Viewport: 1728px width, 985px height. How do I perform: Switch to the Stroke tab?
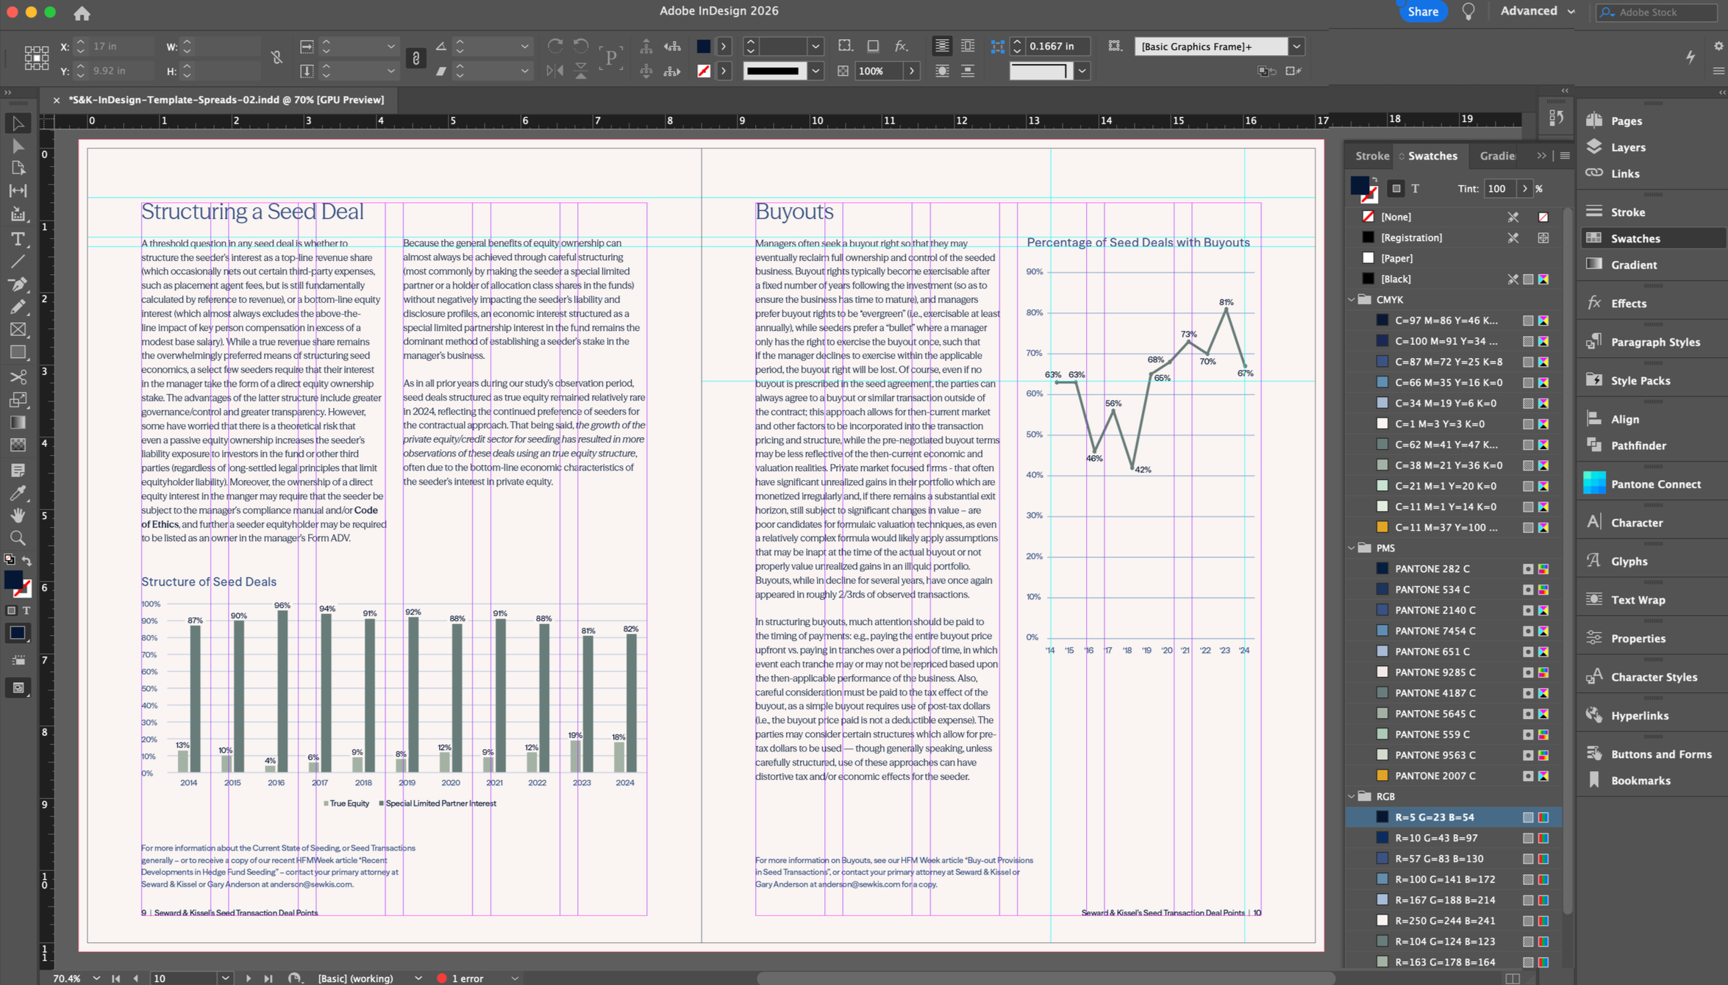(1372, 156)
